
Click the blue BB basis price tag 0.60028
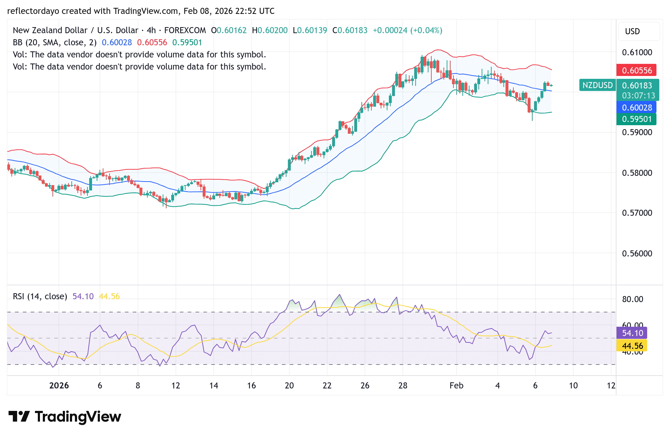pos(636,108)
